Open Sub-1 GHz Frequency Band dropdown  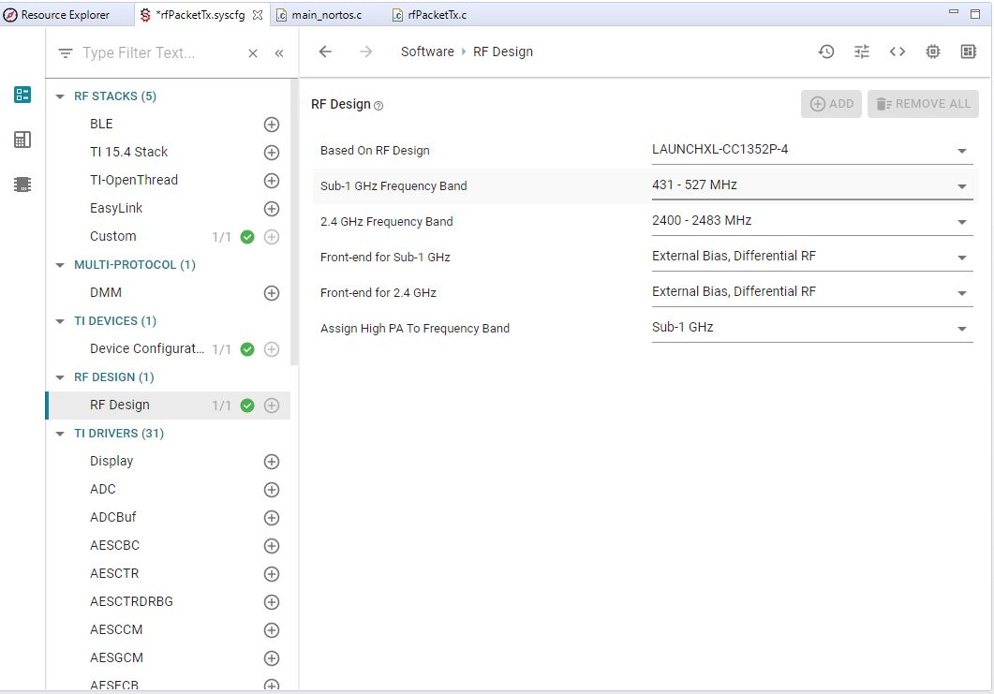pos(812,185)
